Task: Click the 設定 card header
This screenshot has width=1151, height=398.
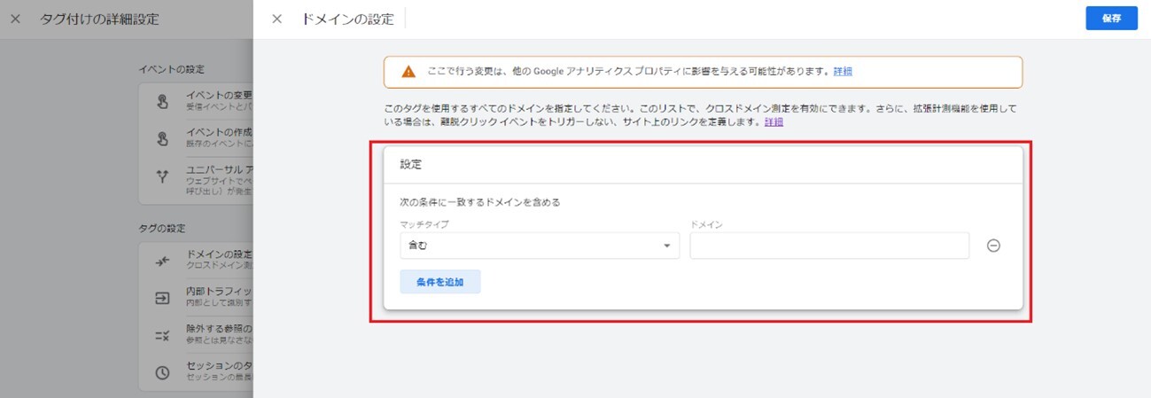Action: (703, 165)
